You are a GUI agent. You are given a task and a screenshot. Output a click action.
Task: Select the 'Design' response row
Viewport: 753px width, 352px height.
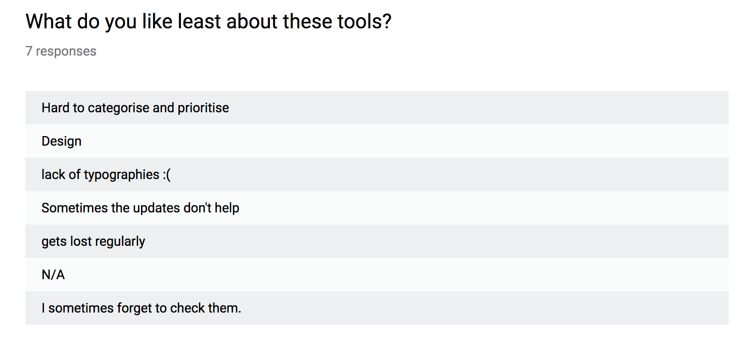[x=377, y=141]
